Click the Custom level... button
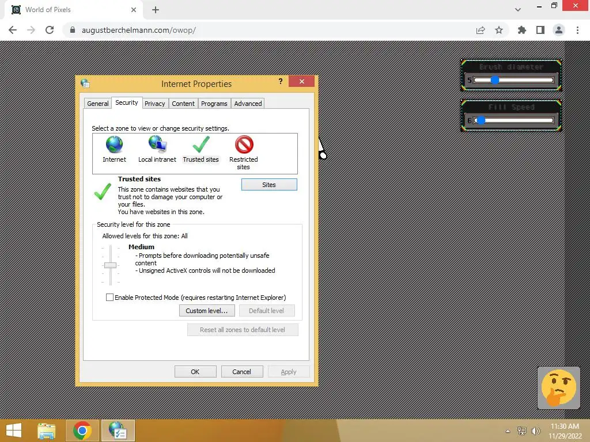590x442 pixels. point(207,311)
